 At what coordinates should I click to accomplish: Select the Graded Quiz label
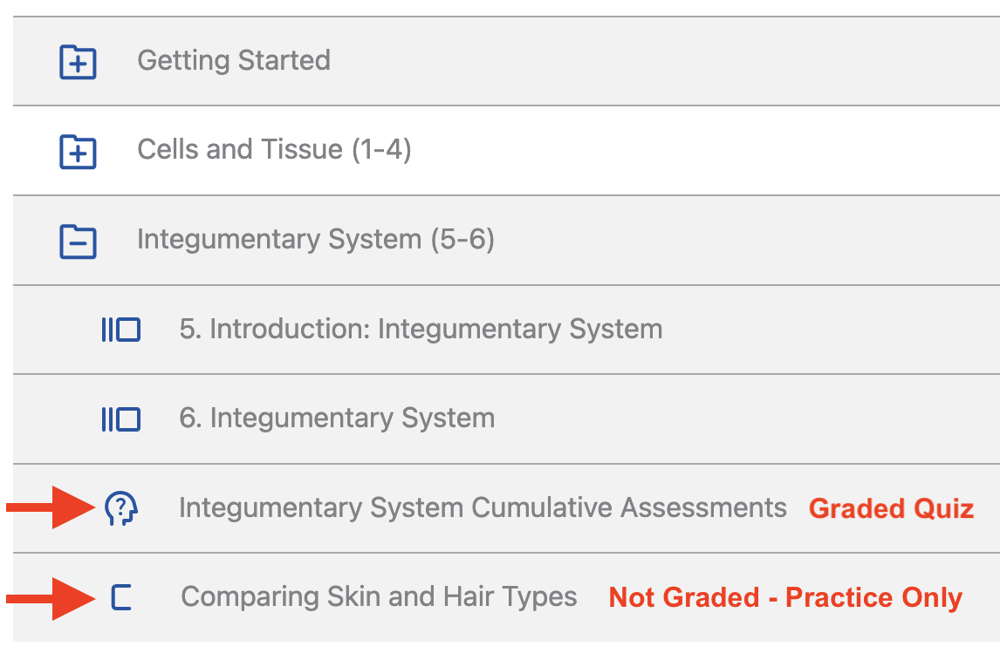click(x=891, y=508)
